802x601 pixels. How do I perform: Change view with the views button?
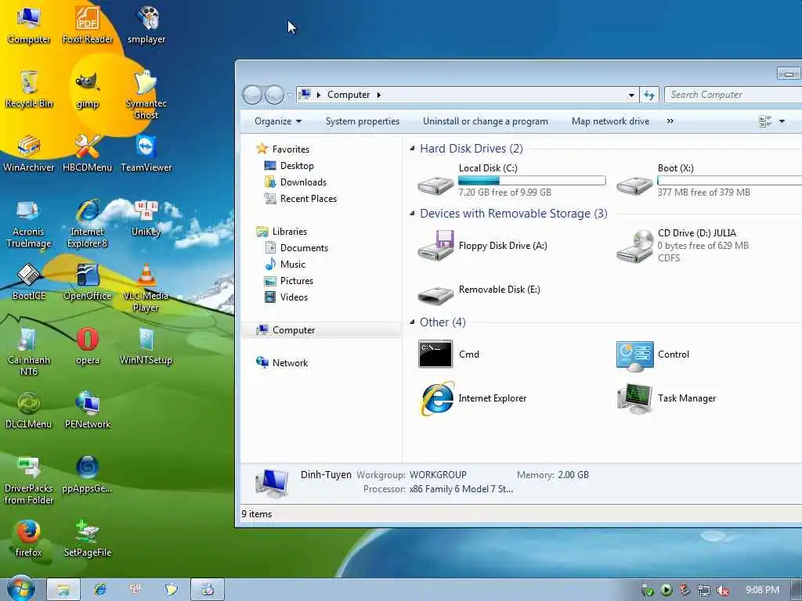coord(765,121)
